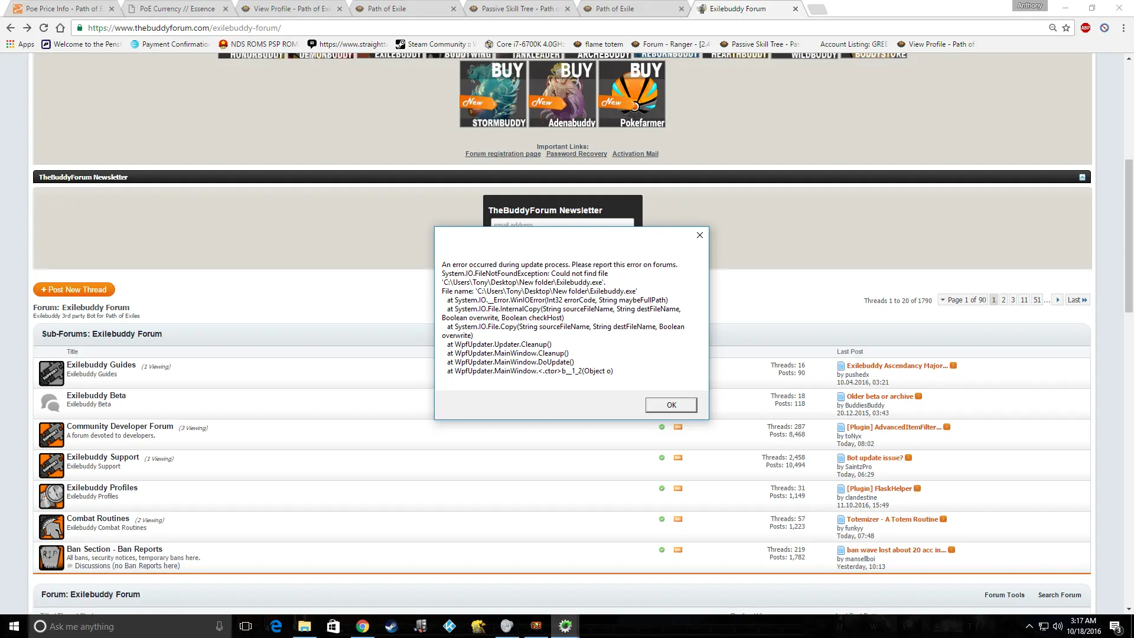Click the browser address bar URL

(x=184, y=28)
